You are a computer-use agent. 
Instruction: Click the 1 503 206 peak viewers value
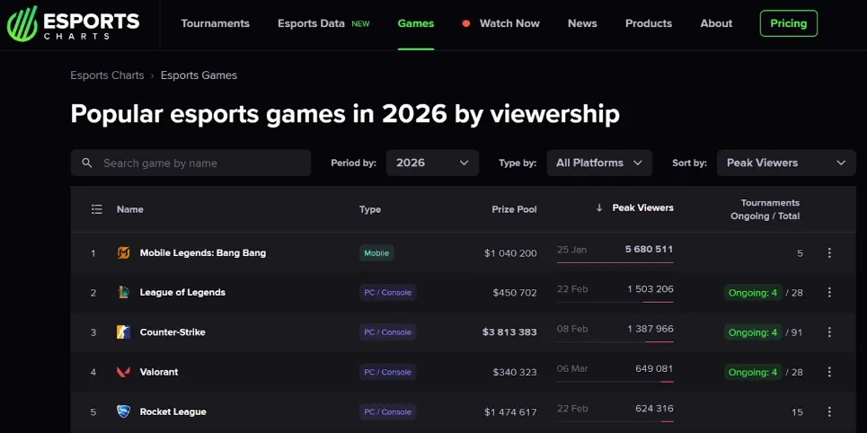click(x=650, y=289)
